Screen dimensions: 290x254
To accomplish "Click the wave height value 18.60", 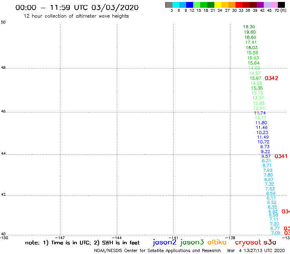I will tap(250, 37).
